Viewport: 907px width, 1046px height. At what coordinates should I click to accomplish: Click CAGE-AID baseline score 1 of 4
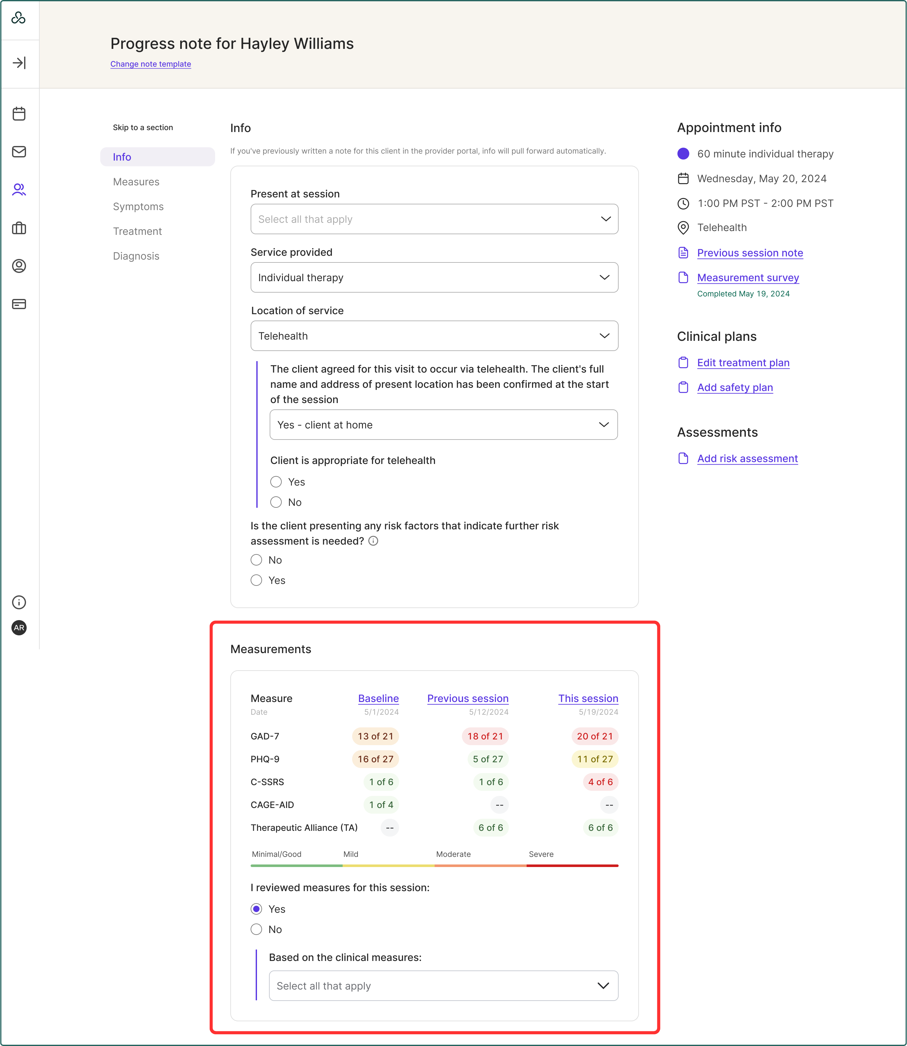point(381,804)
